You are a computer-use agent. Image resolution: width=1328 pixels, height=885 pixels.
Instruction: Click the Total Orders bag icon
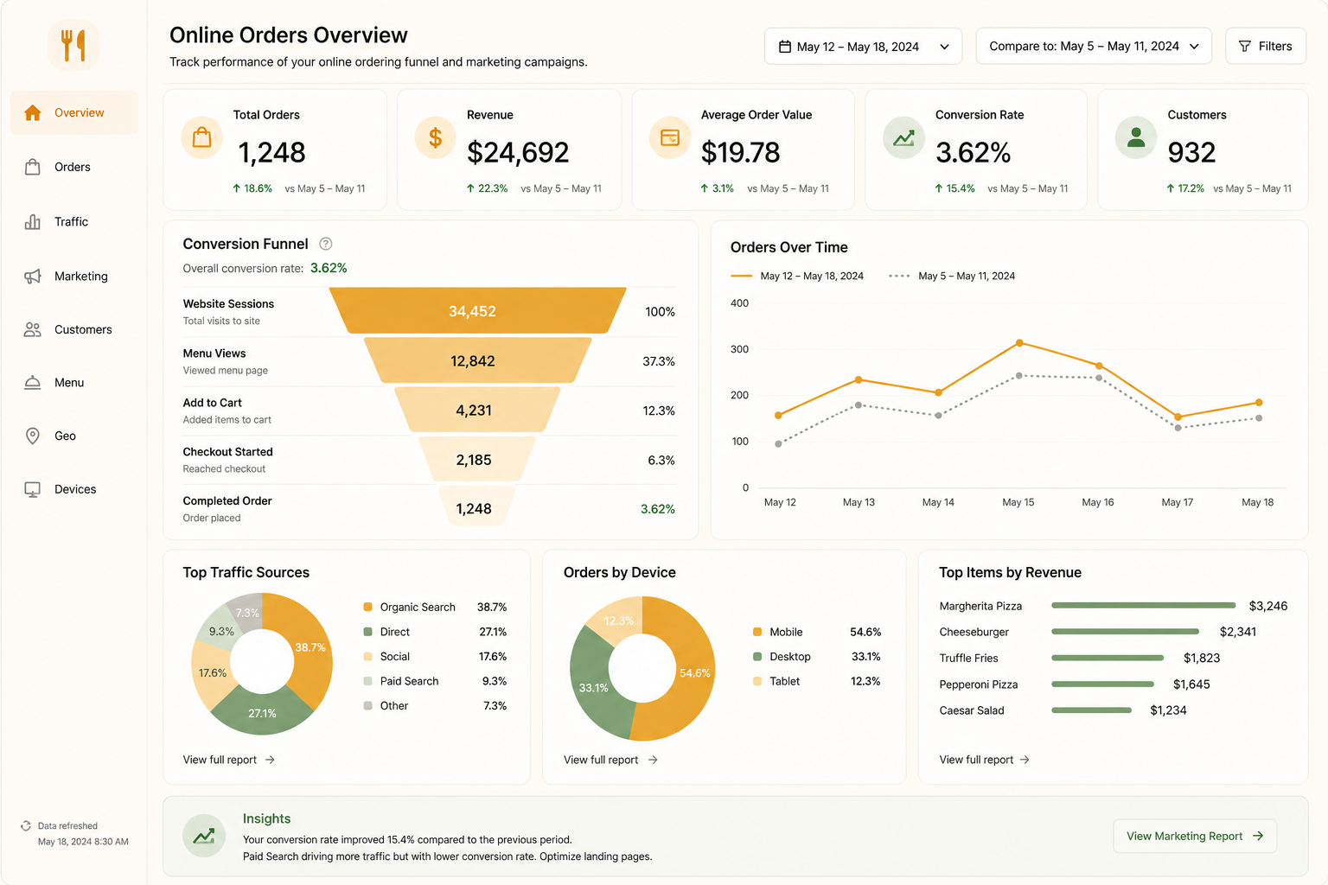pyautogui.click(x=202, y=137)
